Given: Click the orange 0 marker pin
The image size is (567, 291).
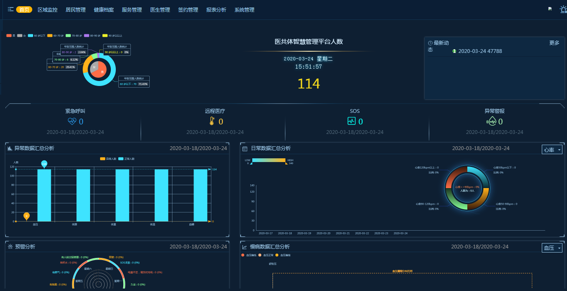Looking at the screenshot, I should [x=26, y=216].
